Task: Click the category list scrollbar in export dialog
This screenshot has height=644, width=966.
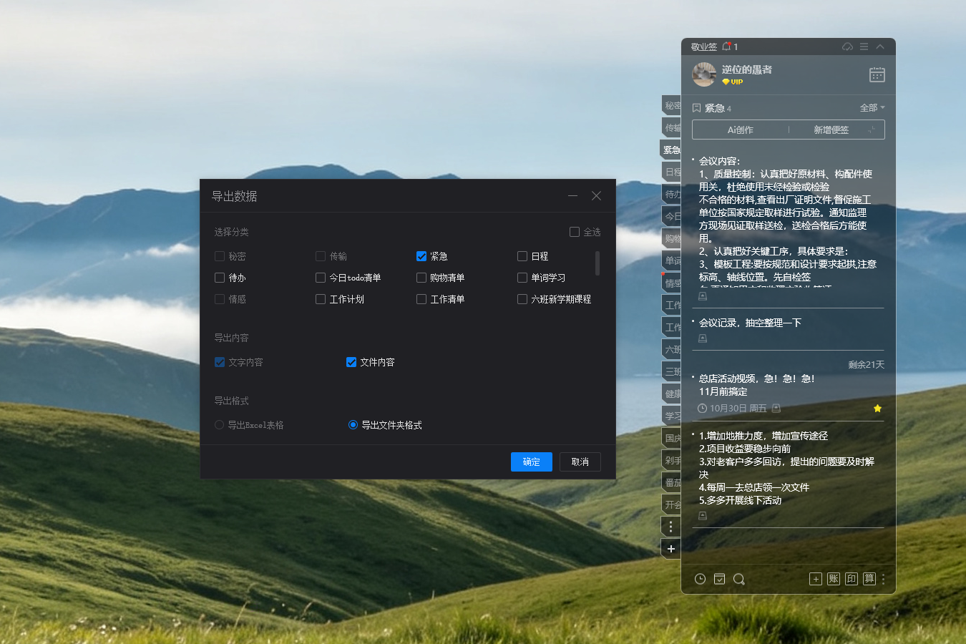Action: pyautogui.click(x=597, y=263)
